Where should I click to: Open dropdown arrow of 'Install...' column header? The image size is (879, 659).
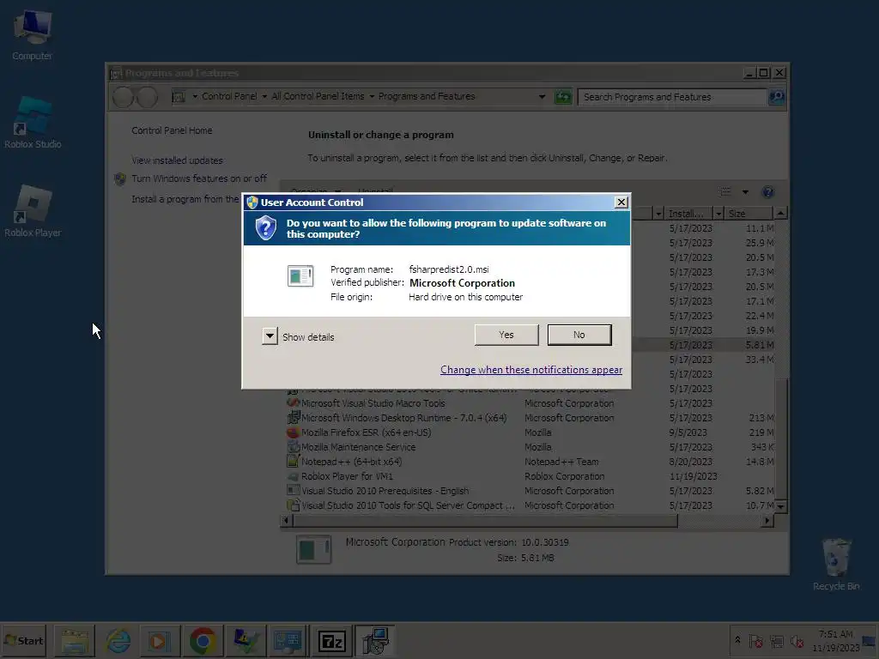pos(718,214)
